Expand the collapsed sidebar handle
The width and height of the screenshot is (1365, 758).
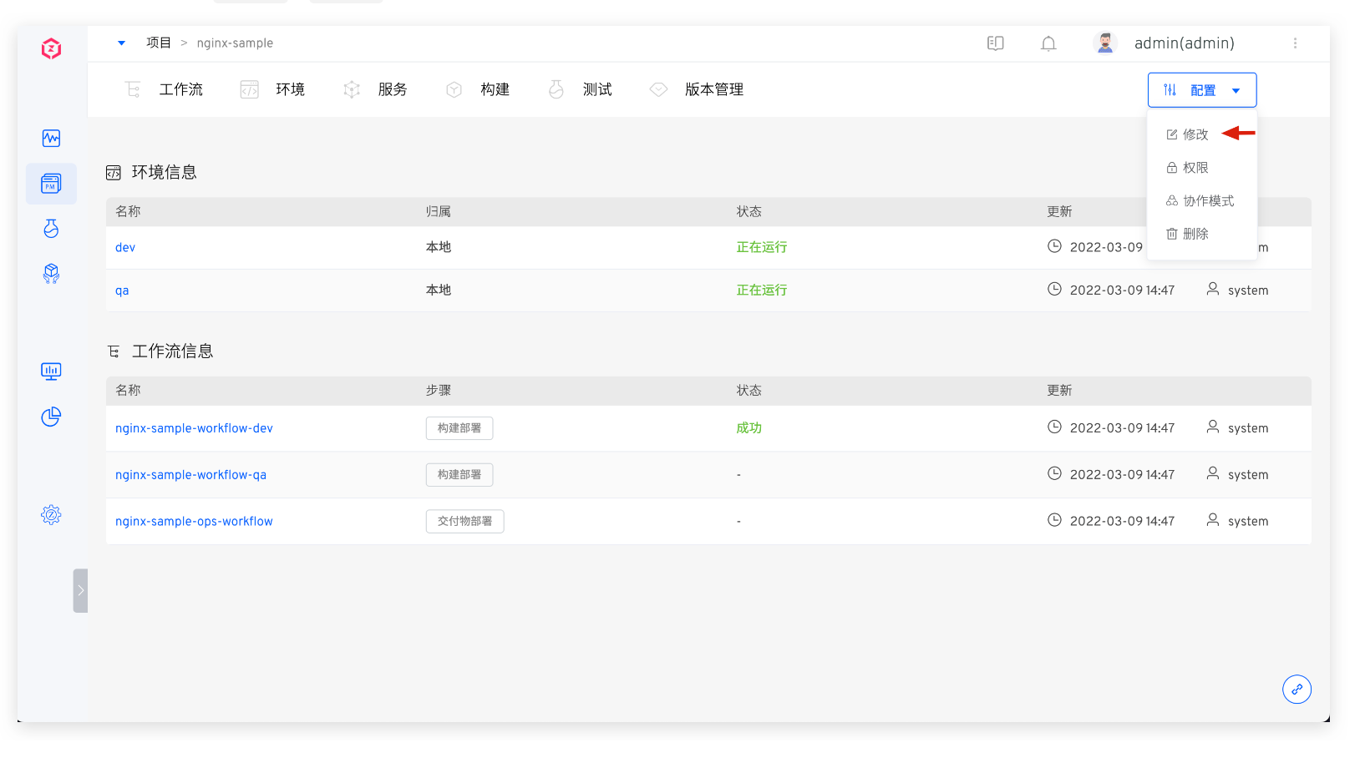(x=80, y=591)
